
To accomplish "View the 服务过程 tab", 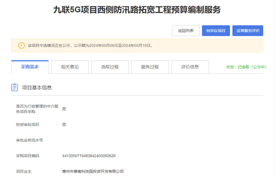I will 150,67.
